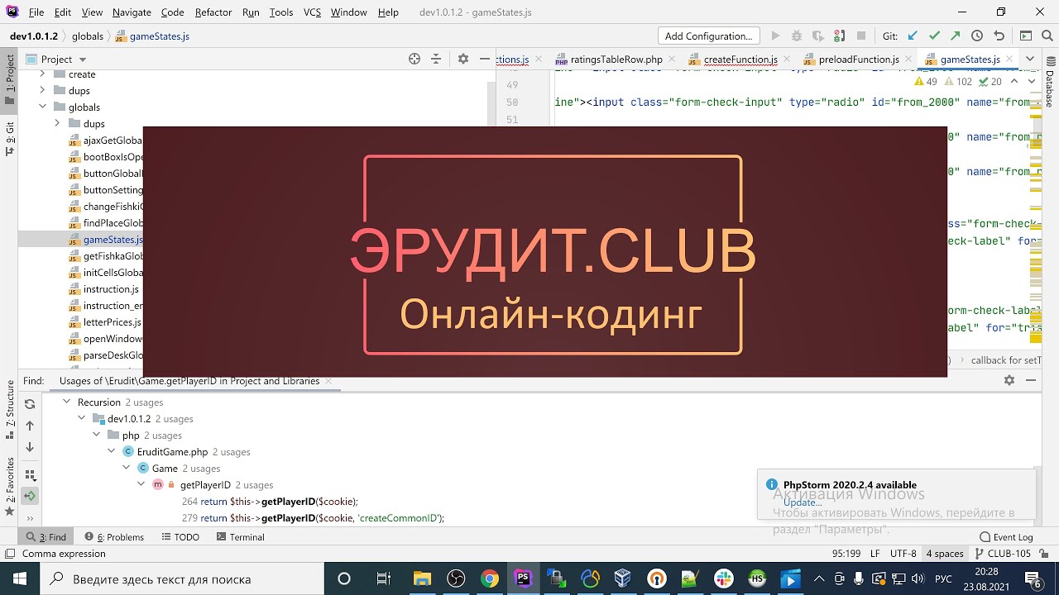This screenshot has height=595, width=1059.
Task: Click the group by icon in Find panel
Action: click(30, 475)
